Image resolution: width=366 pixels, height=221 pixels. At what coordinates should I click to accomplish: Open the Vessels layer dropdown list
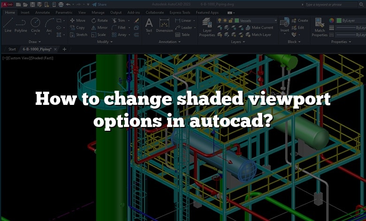point(275,21)
